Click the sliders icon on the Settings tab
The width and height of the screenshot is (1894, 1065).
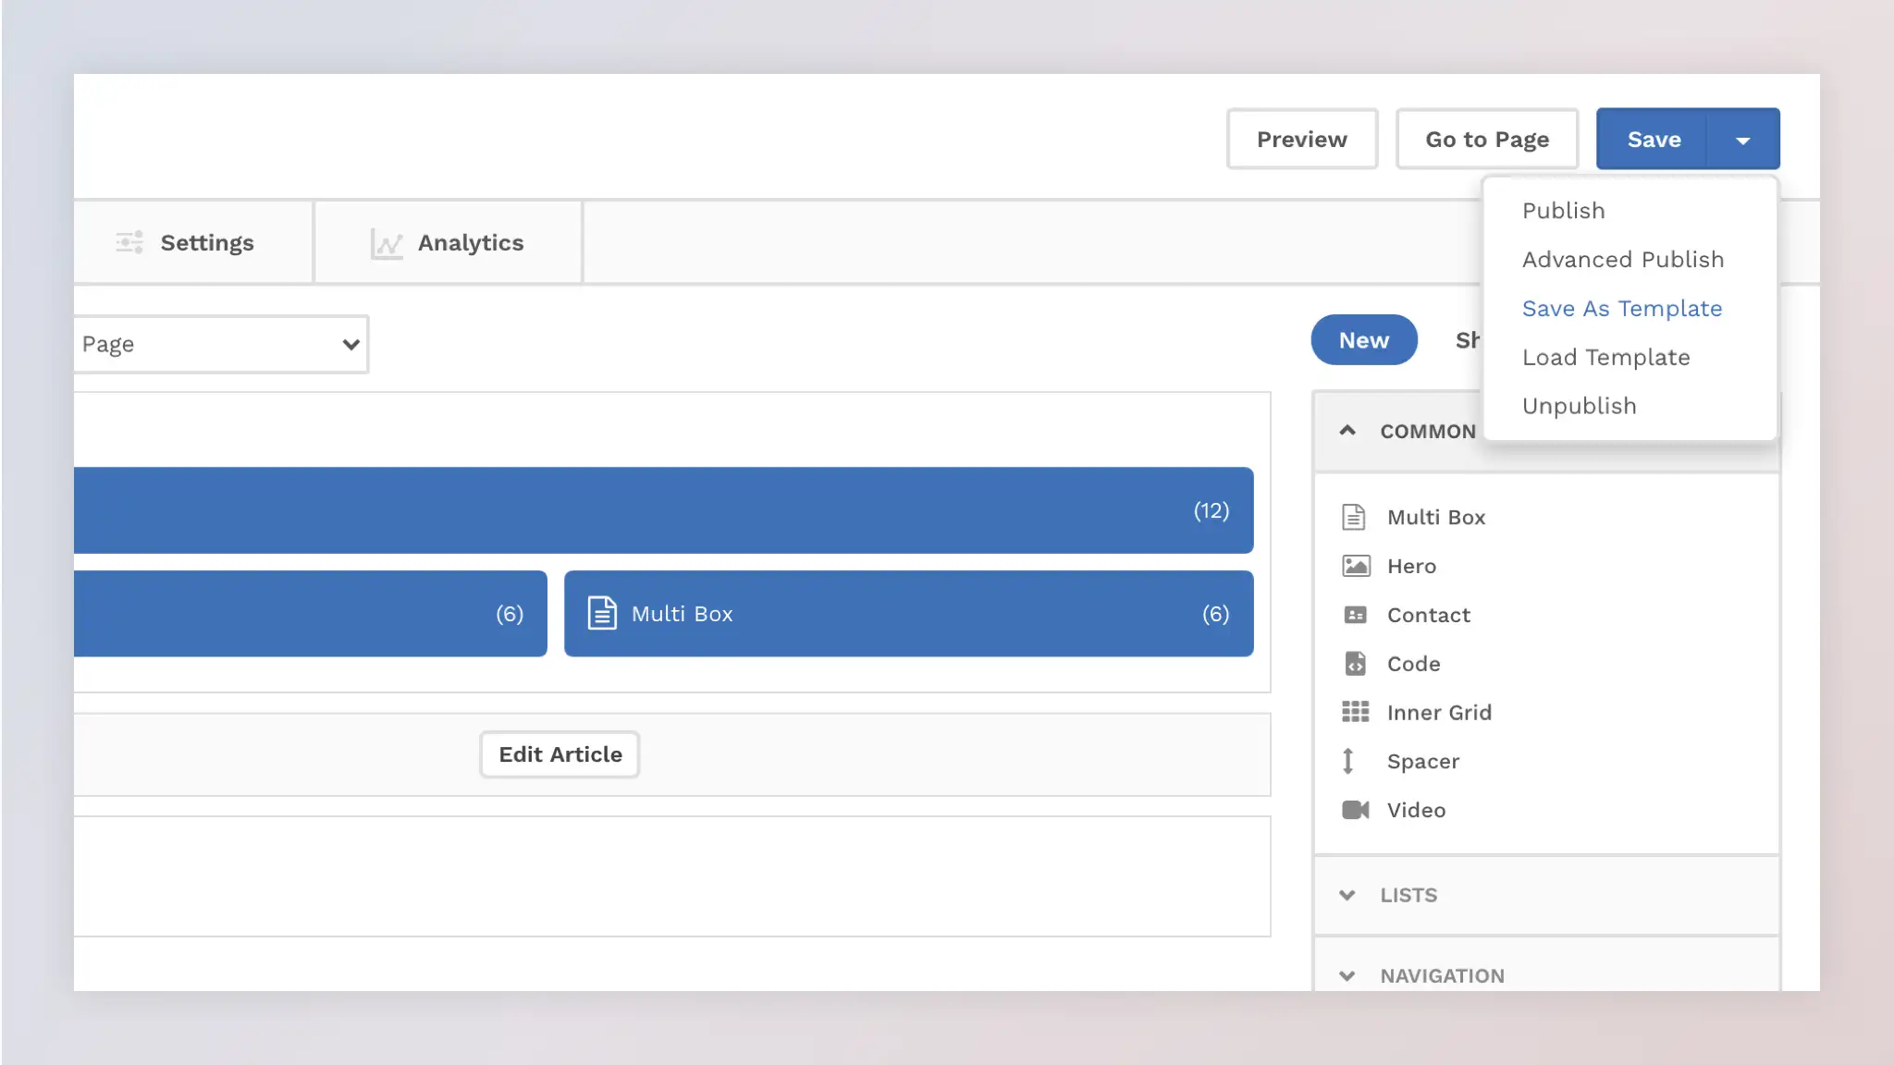(x=129, y=241)
